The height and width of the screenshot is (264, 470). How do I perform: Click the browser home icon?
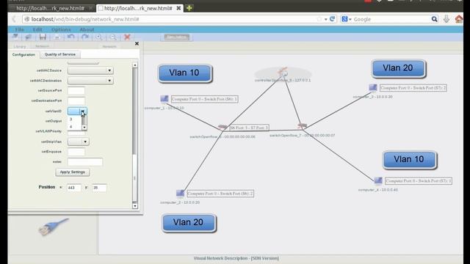coord(458,19)
